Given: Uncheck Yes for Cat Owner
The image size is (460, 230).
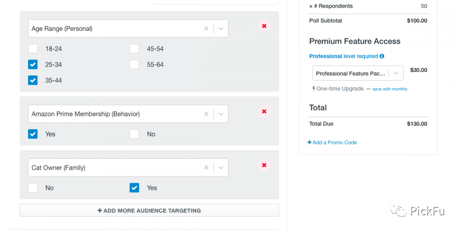Looking at the screenshot, I should 135,188.
